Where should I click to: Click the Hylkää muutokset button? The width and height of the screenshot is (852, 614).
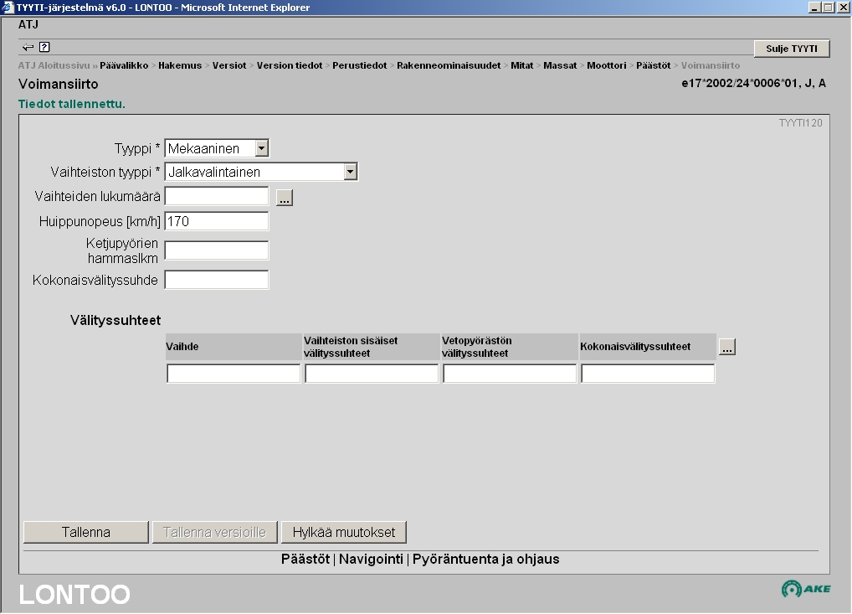pyautogui.click(x=343, y=532)
